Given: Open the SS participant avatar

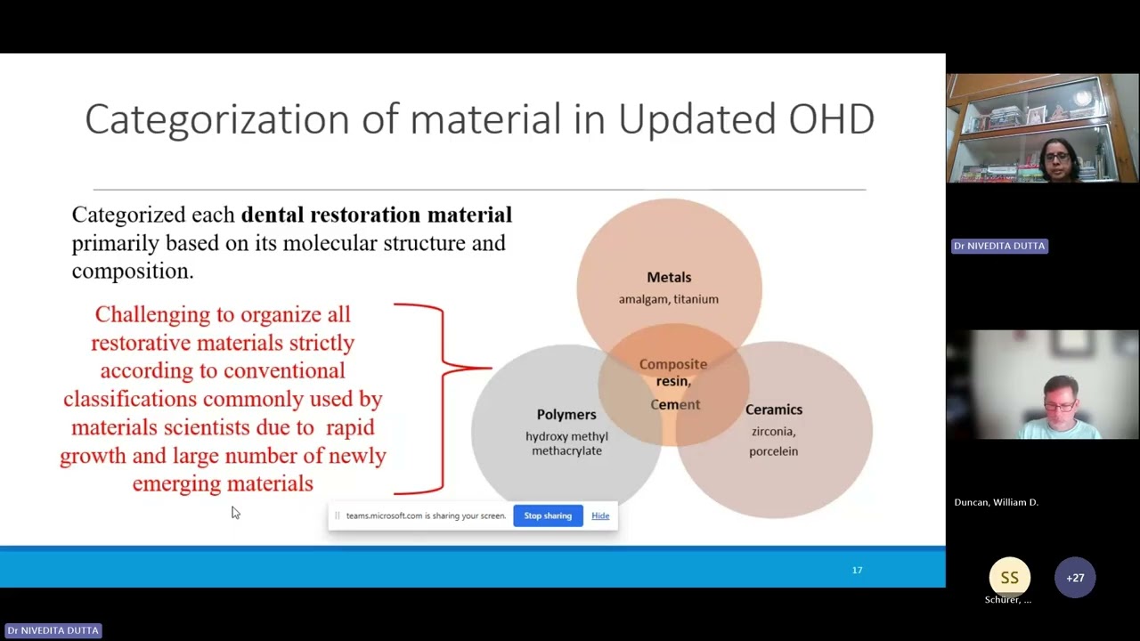Looking at the screenshot, I should 1009,578.
